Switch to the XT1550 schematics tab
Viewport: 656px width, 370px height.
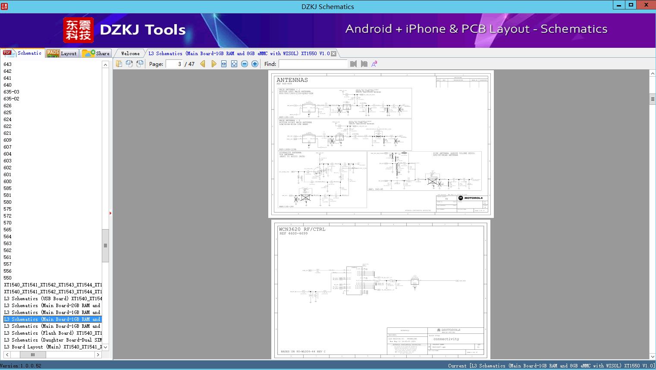pyautogui.click(x=239, y=53)
